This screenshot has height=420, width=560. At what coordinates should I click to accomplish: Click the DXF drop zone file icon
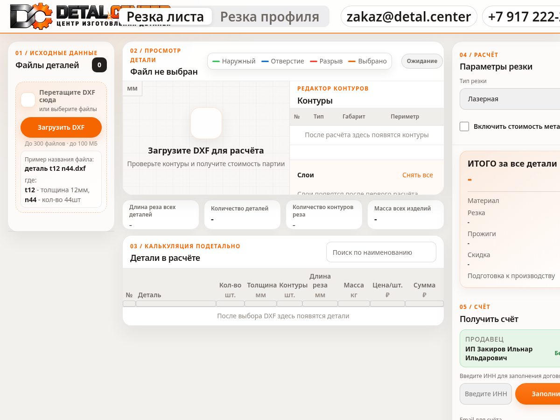coord(28,100)
